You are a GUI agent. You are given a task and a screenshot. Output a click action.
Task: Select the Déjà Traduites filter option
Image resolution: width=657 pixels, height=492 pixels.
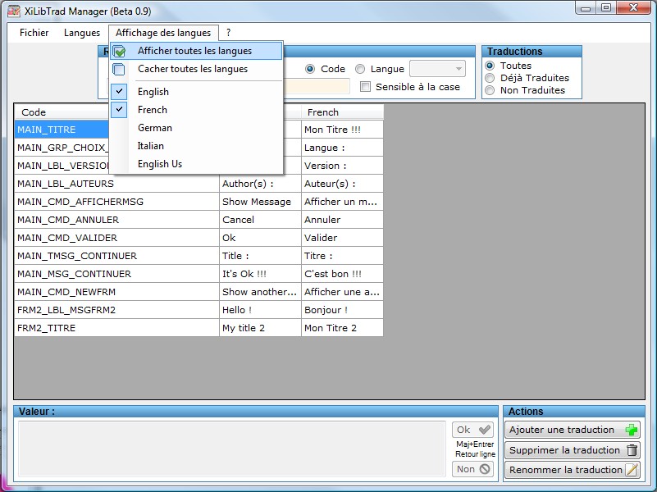click(490, 78)
